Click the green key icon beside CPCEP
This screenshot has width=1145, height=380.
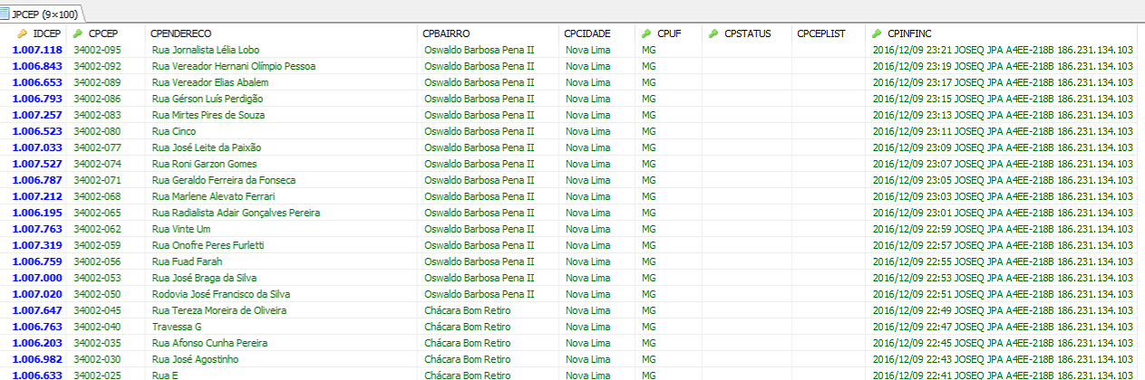[x=78, y=33]
